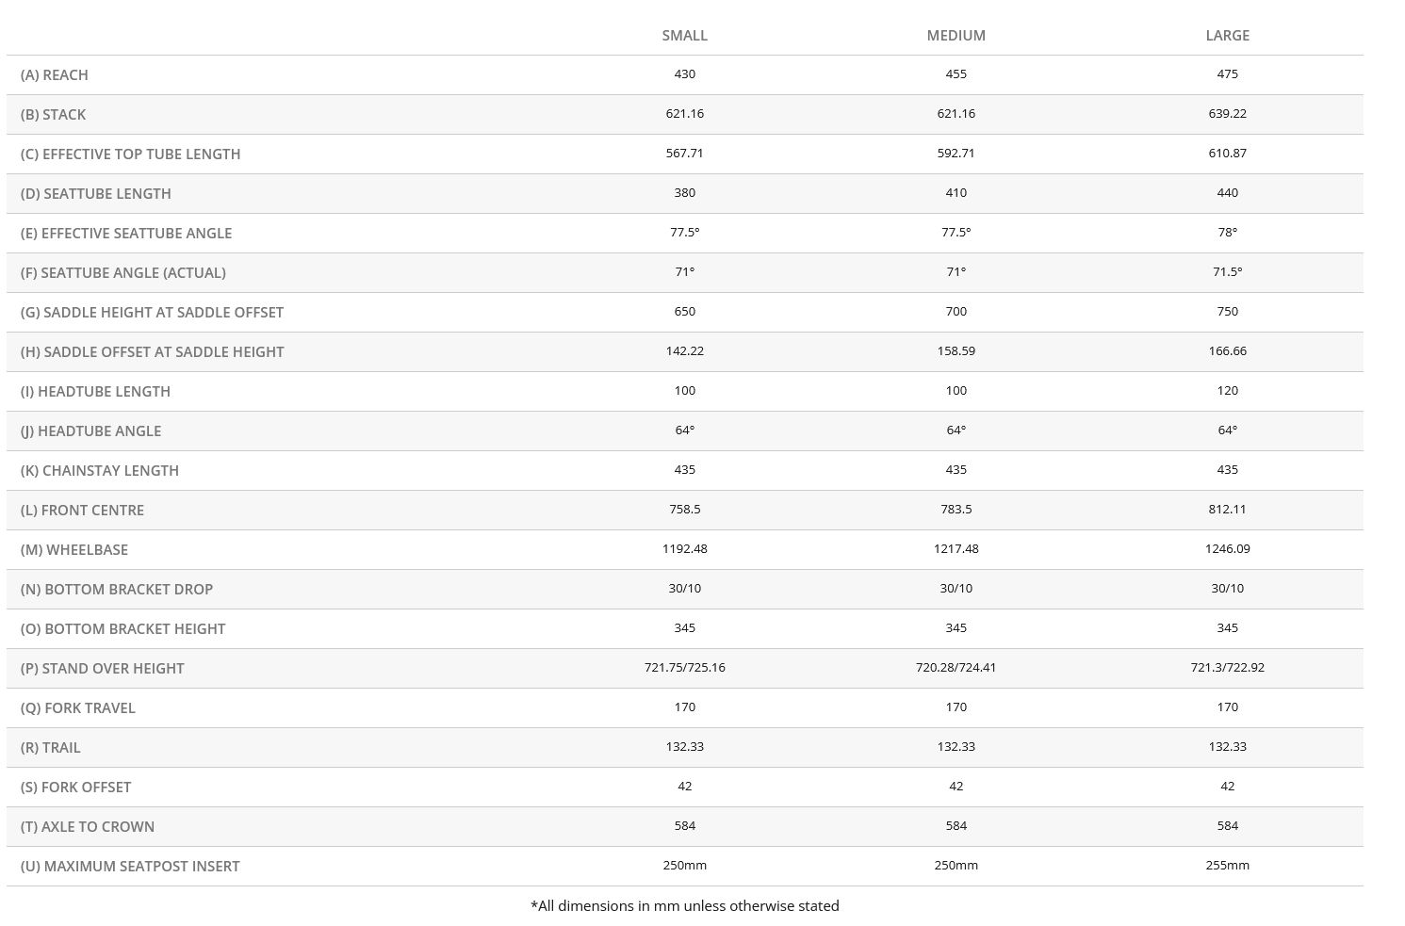Select the Bottom Bracket Drop row label
Screen dimensions: 1405x926
click(x=117, y=590)
